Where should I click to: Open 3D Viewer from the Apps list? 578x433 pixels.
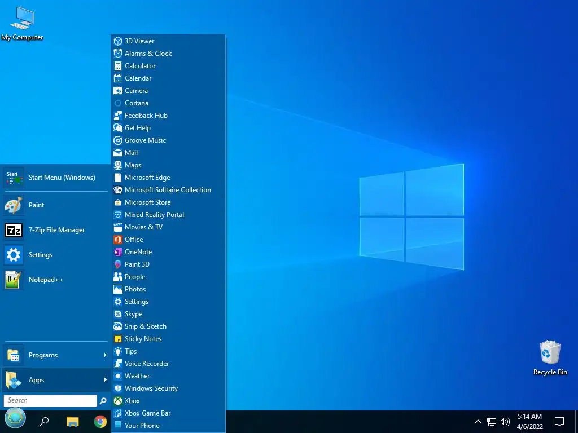click(x=168, y=41)
